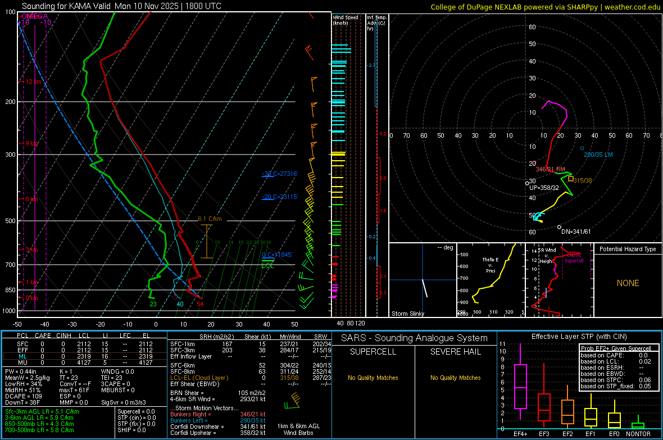663x440 pixels.
Task: Click the surface temperature value 54
Action: click(200, 304)
